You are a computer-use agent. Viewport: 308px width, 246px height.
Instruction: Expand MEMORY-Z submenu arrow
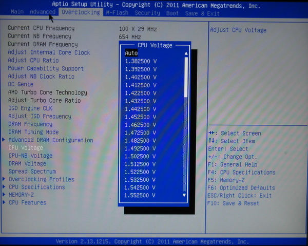click(4, 195)
